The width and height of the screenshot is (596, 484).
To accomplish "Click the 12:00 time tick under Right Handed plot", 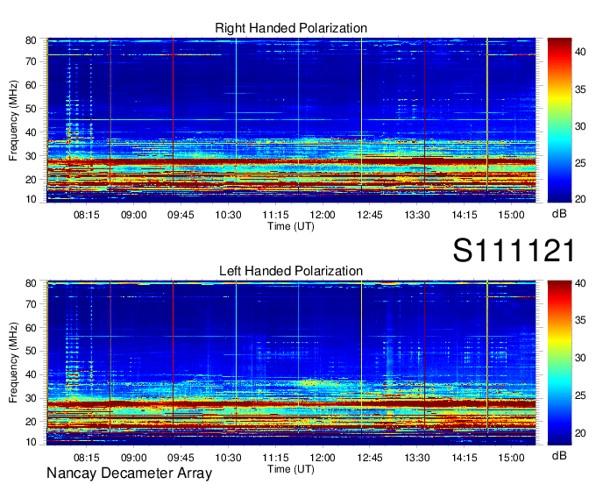I will click(323, 215).
